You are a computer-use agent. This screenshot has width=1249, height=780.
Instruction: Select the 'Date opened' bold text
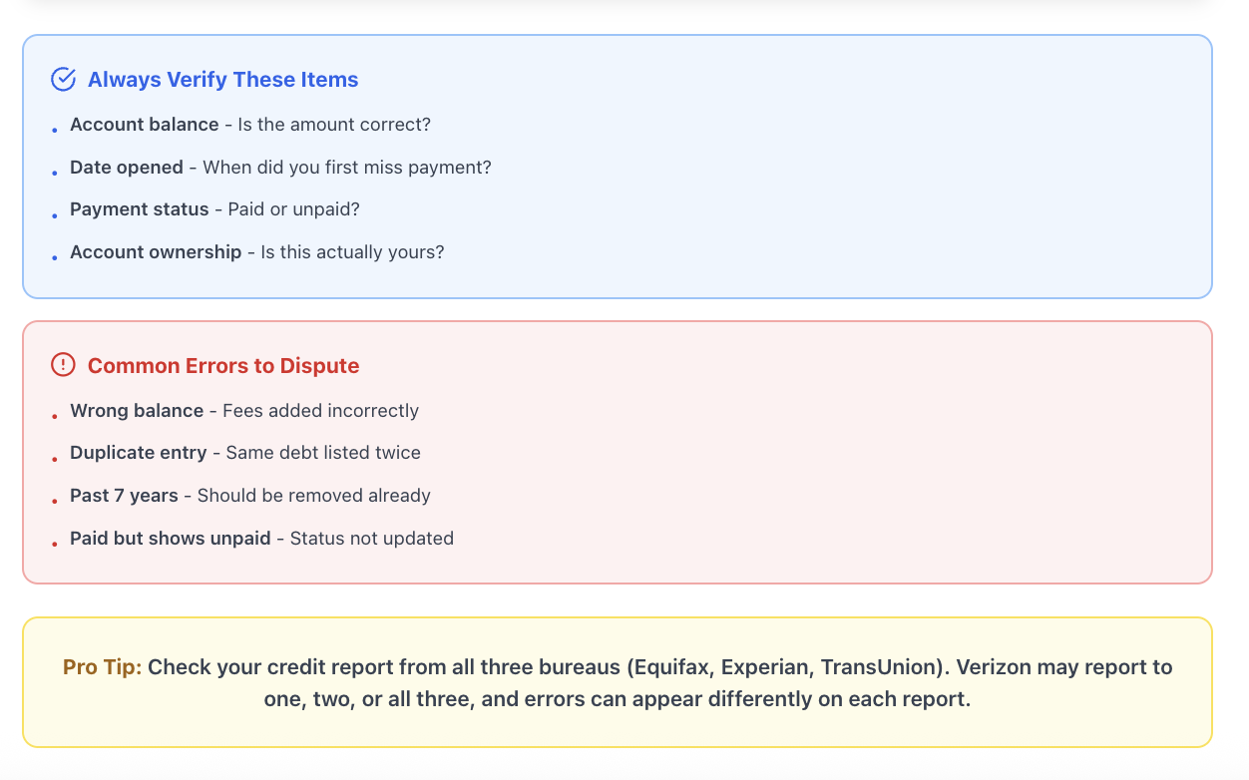127,168
